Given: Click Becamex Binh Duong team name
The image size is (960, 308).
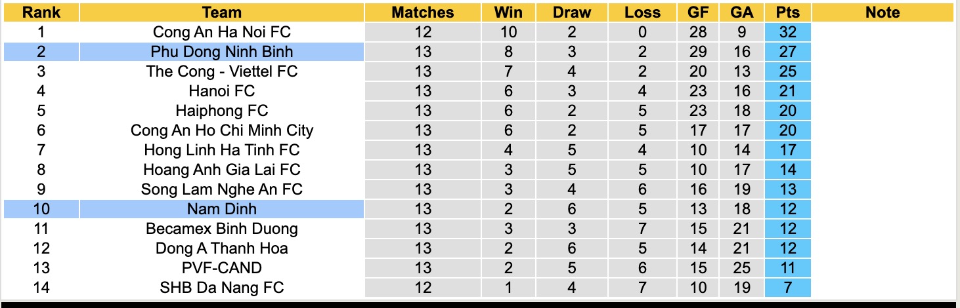Looking at the screenshot, I should click(221, 229).
